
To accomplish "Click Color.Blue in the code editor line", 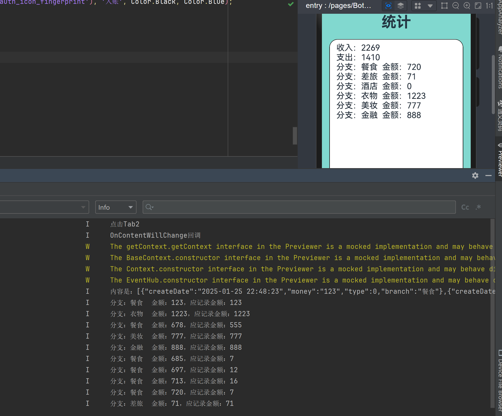I will [204, 2].
